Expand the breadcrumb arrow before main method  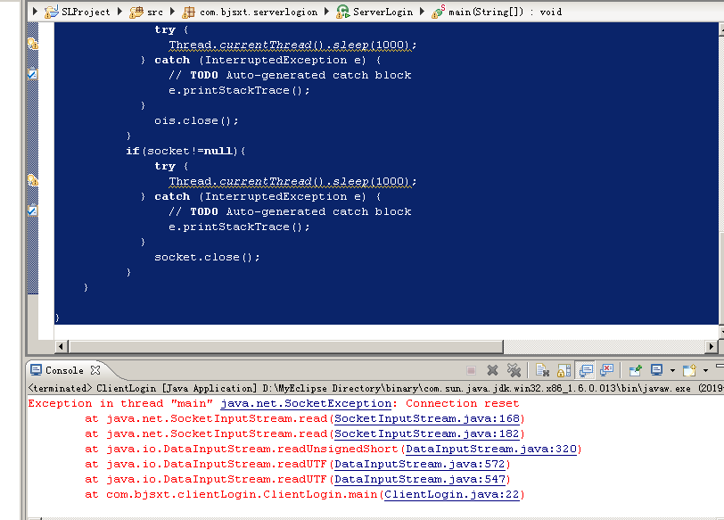(422, 12)
